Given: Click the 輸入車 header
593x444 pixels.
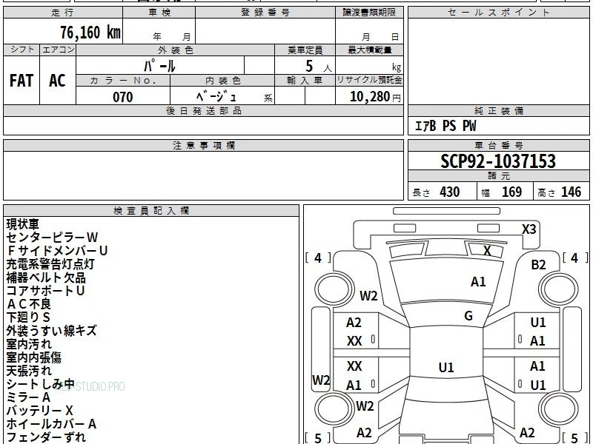Looking at the screenshot, I should click(x=305, y=81).
